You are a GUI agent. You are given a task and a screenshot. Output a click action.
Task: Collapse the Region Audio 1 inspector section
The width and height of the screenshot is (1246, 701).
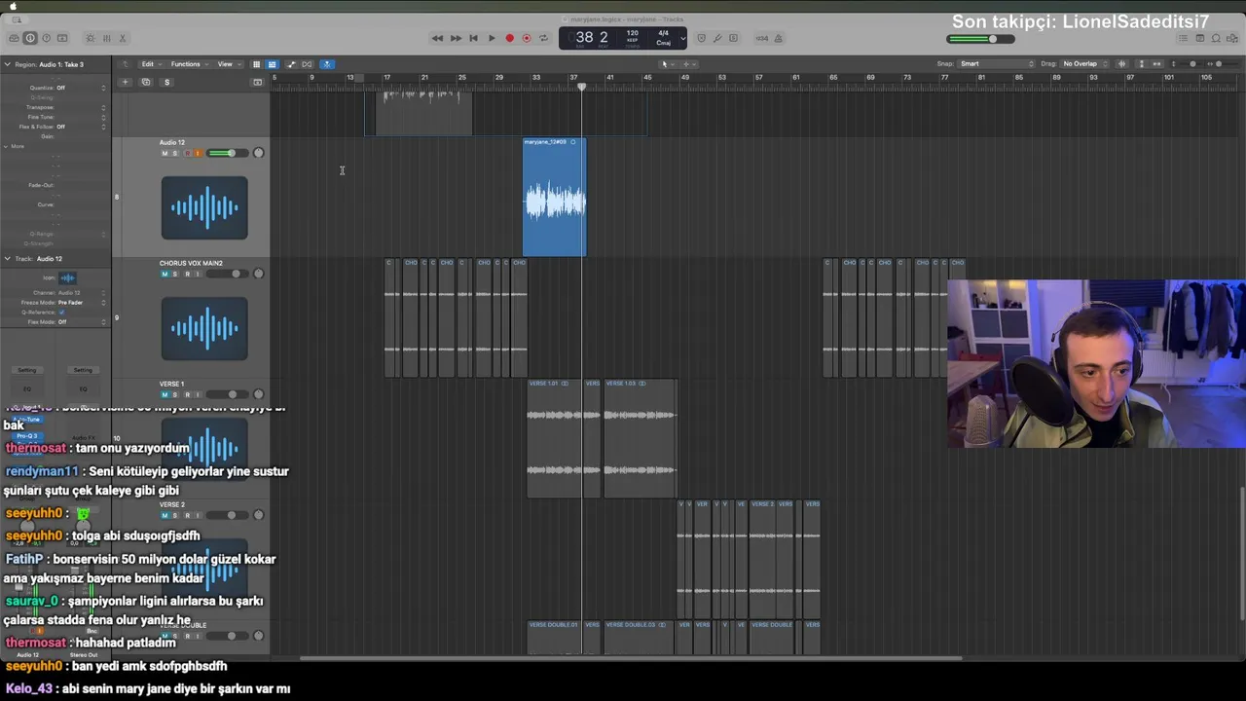(x=7, y=64)
